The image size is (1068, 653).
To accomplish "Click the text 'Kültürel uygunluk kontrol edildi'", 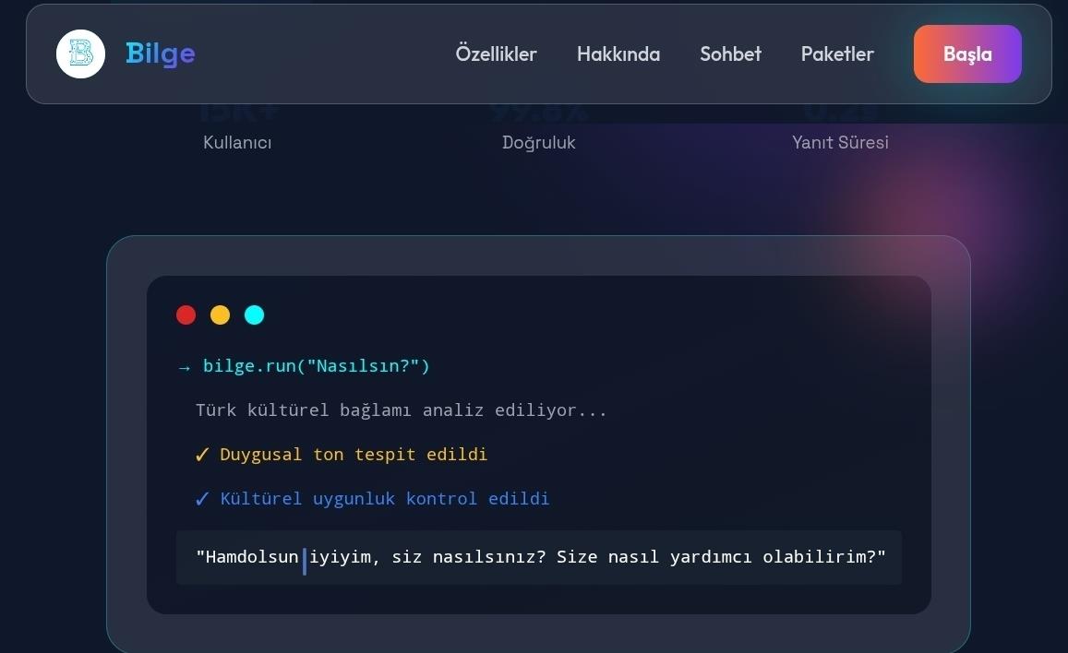I will [x=384, y=499].
